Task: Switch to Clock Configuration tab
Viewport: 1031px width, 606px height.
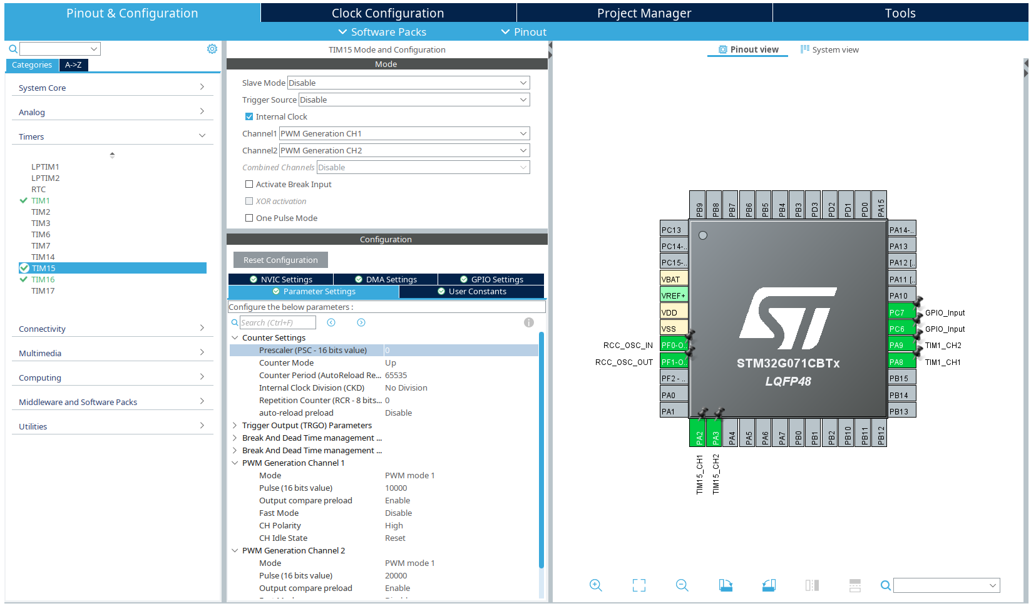Action: click(x=388, y=13)
